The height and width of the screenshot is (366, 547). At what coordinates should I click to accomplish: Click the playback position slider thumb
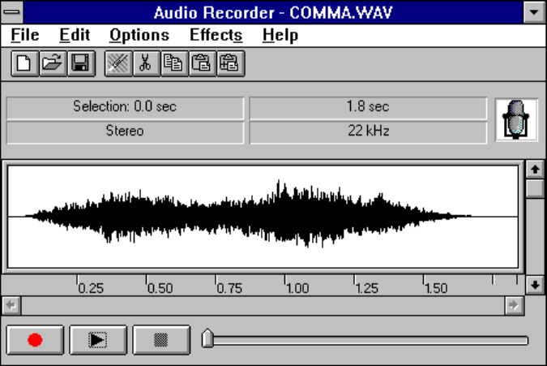click(x=207, y=338)
